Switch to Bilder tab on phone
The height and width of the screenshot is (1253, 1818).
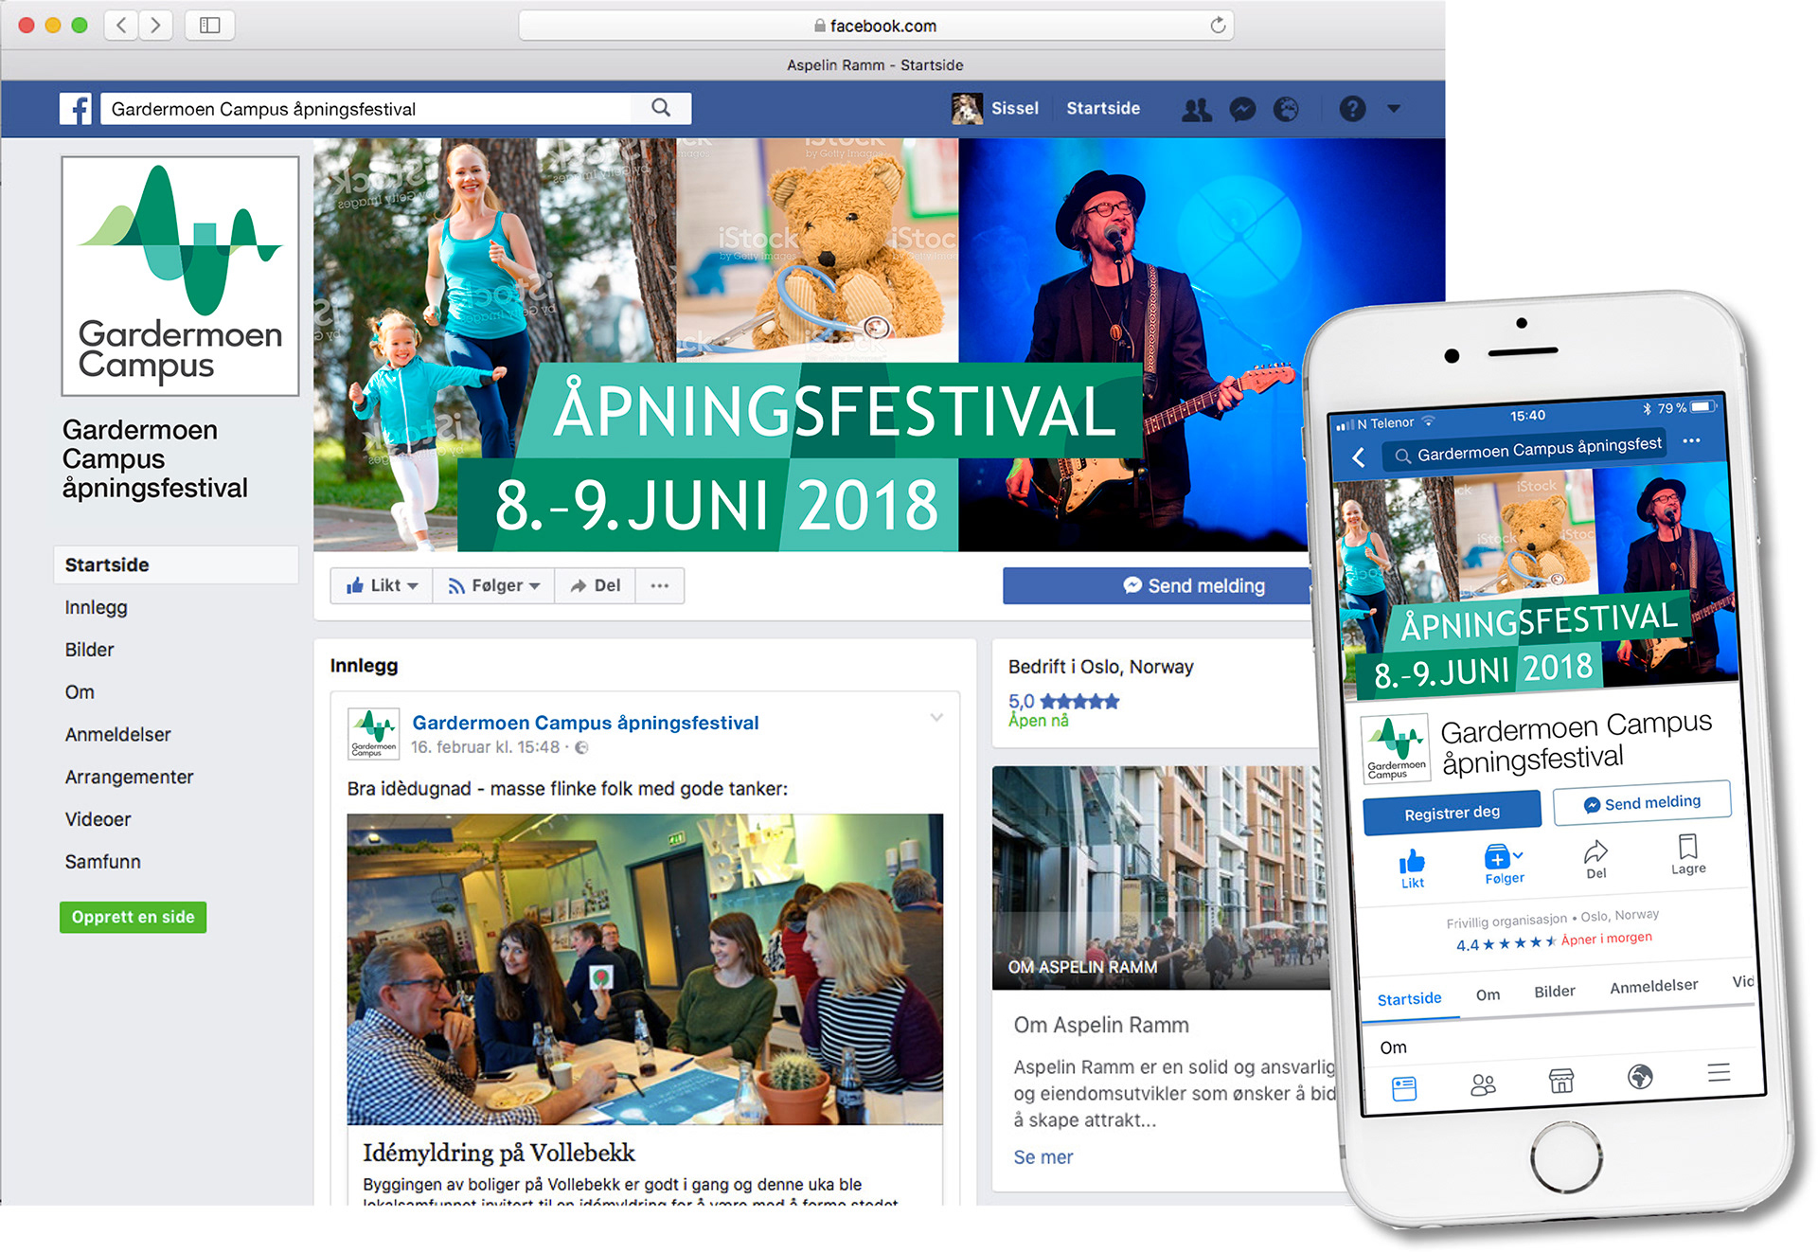(1555, 991)
